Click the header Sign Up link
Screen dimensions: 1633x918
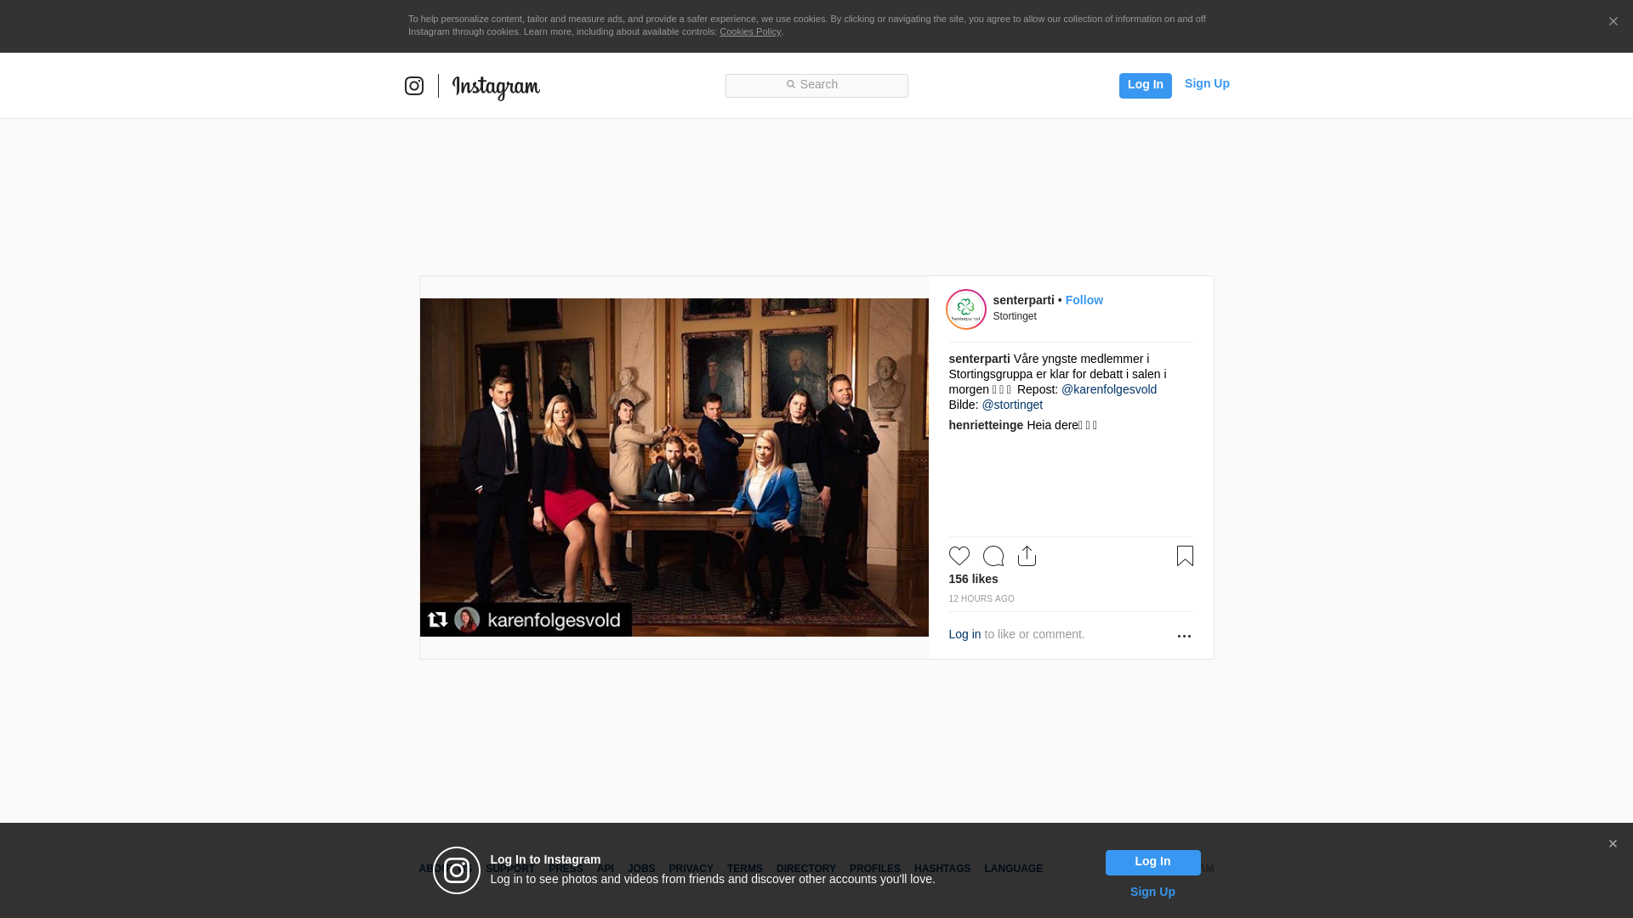[x=1207, y=83]
